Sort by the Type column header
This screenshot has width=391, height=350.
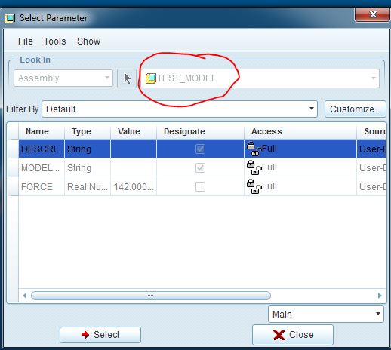88,131
